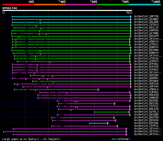Click the UniRef100_B8LP28 label
Screen dimensions: 163x141
point(146,109)
